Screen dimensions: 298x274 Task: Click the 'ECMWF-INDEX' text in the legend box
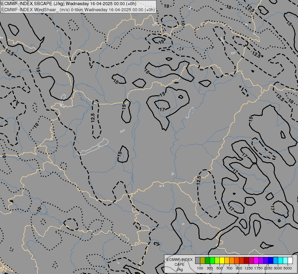pos(180,260)
